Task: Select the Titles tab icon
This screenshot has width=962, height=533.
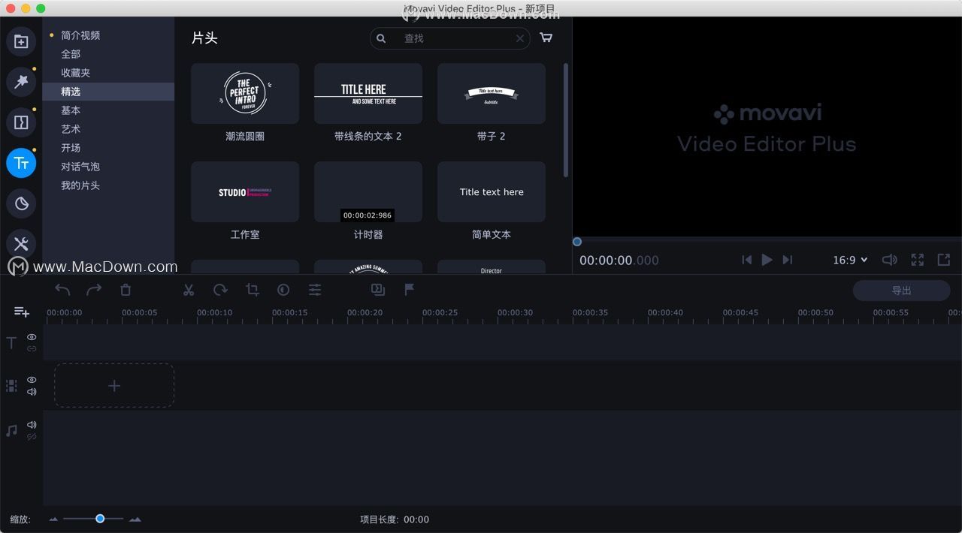Action: coord(21,163)
